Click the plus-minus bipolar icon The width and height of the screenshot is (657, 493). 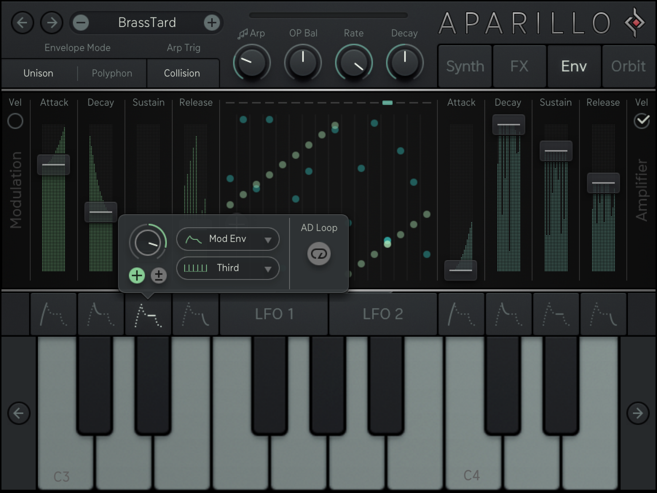[x=159, y=275]
